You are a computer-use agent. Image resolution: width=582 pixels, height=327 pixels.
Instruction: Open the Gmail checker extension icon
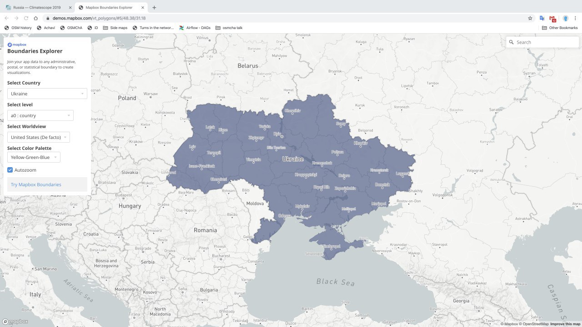coord(552,19)
